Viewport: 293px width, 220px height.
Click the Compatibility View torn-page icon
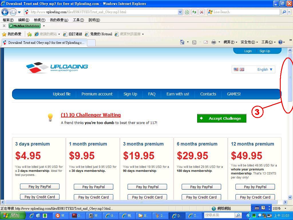click(x=187, y=12)
